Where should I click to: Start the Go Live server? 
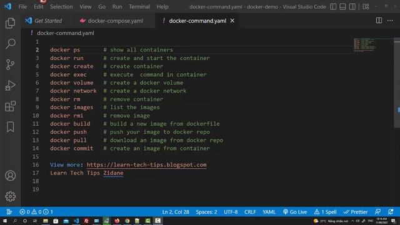tap(295, 212)
